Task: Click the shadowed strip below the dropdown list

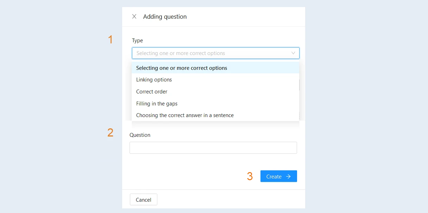Action: pyautogui.click(x=215, y=124)
